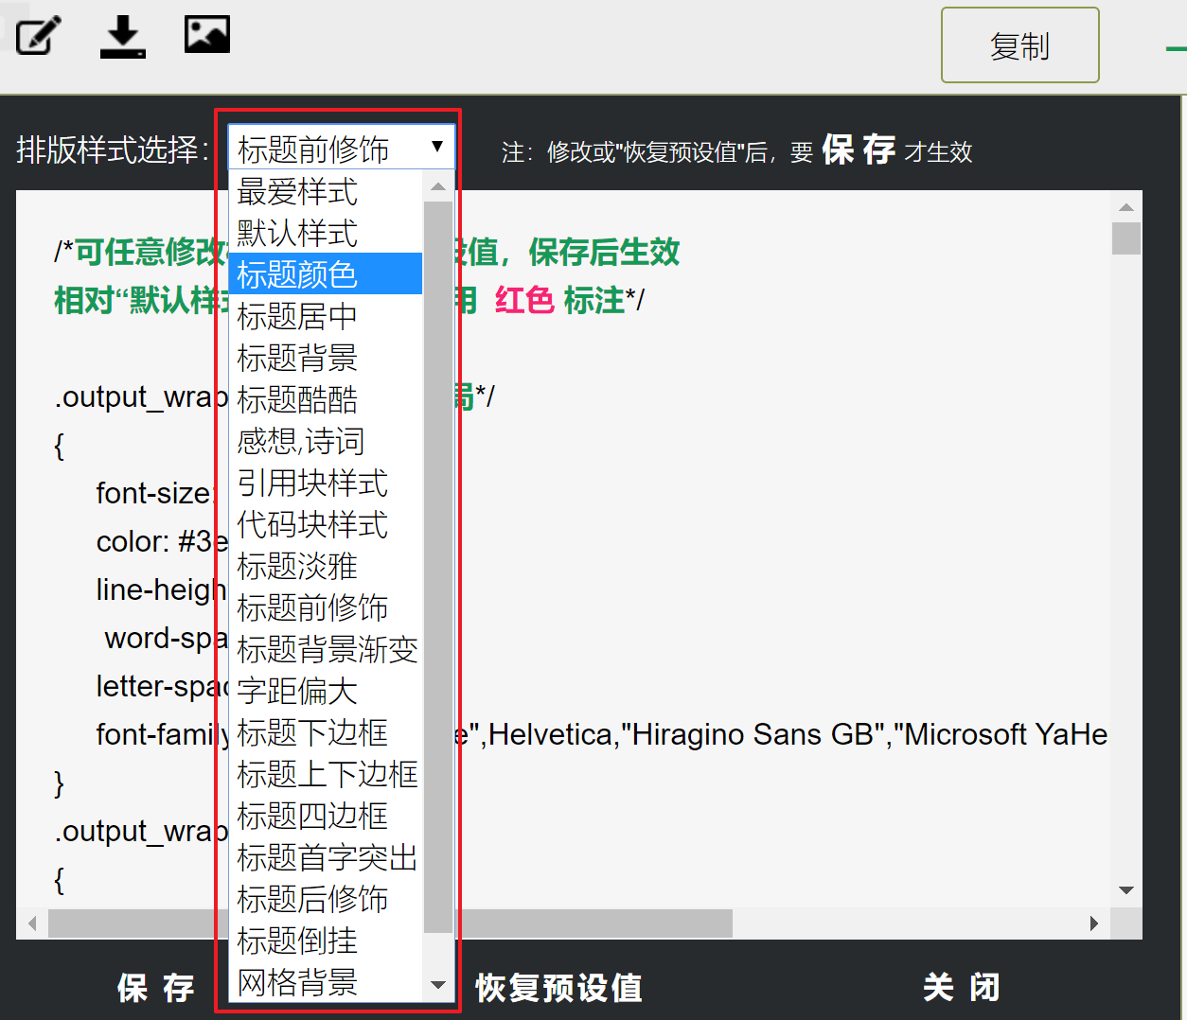
Task: Pick 网格背景 style
Action: point(326,982)
